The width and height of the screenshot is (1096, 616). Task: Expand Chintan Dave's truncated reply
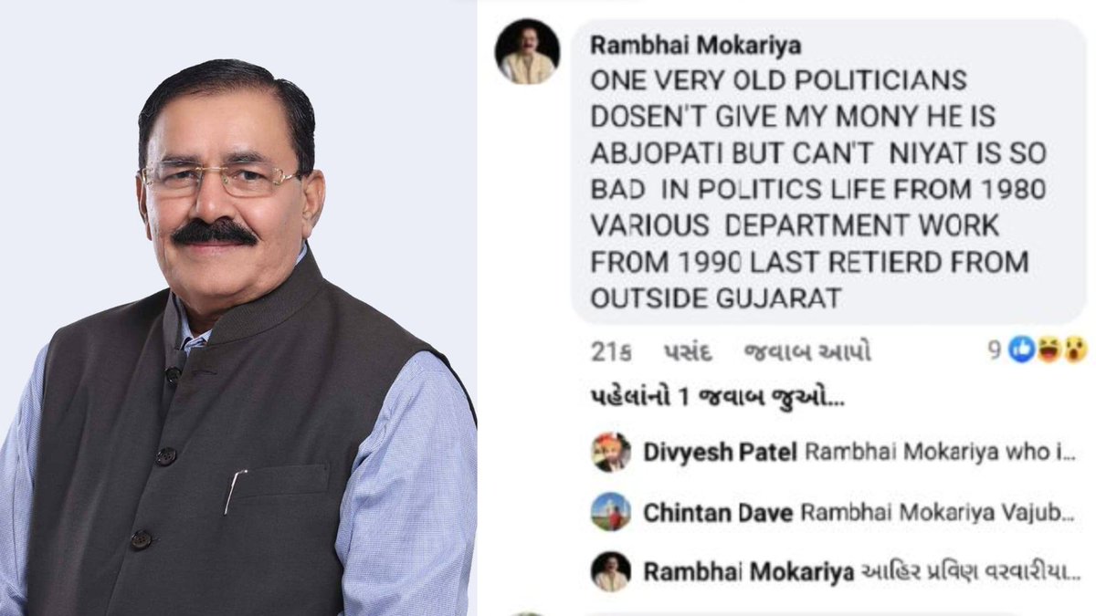tap(940, 513)
